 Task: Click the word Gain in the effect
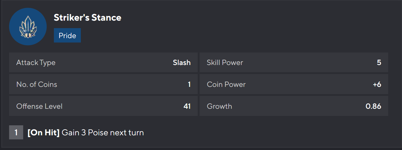[70, 132]
